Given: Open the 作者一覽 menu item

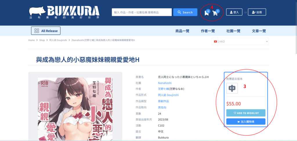Looking at the screenshot, I should (208, 31).
